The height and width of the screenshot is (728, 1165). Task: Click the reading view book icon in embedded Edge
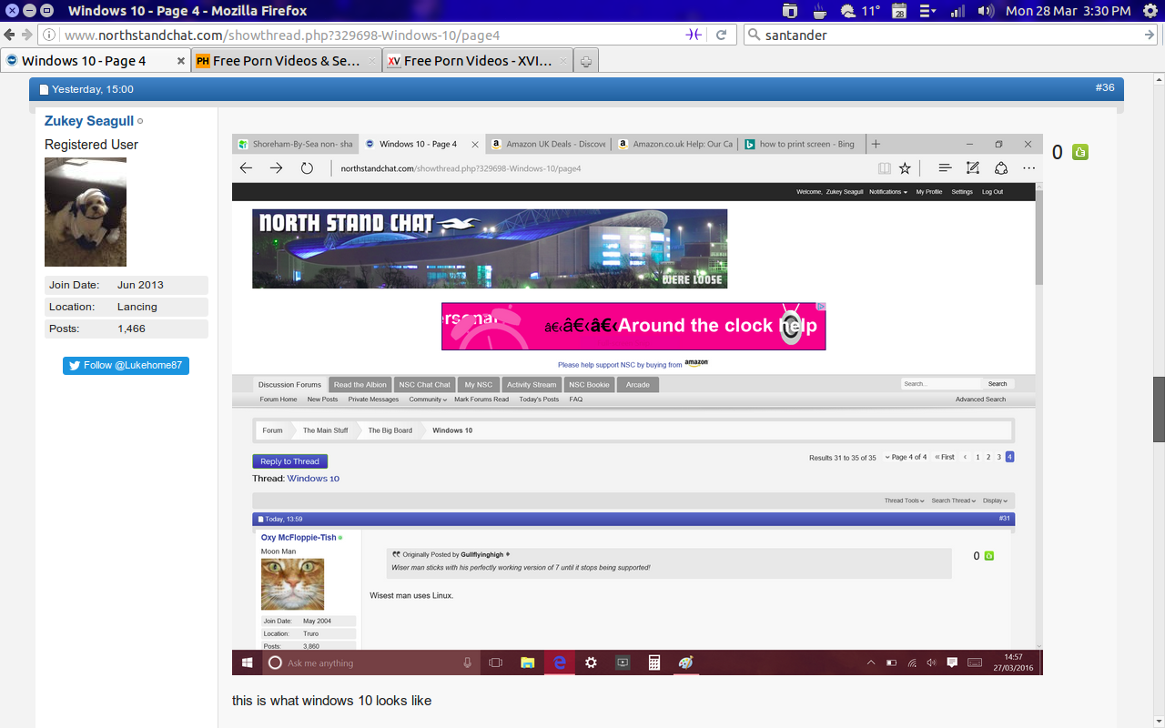tap(884, 168)
